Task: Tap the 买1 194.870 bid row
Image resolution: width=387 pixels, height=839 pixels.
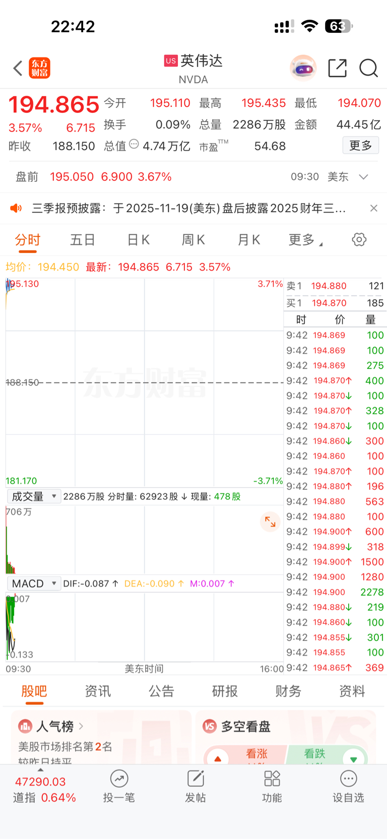Action: tap(335, 303)
